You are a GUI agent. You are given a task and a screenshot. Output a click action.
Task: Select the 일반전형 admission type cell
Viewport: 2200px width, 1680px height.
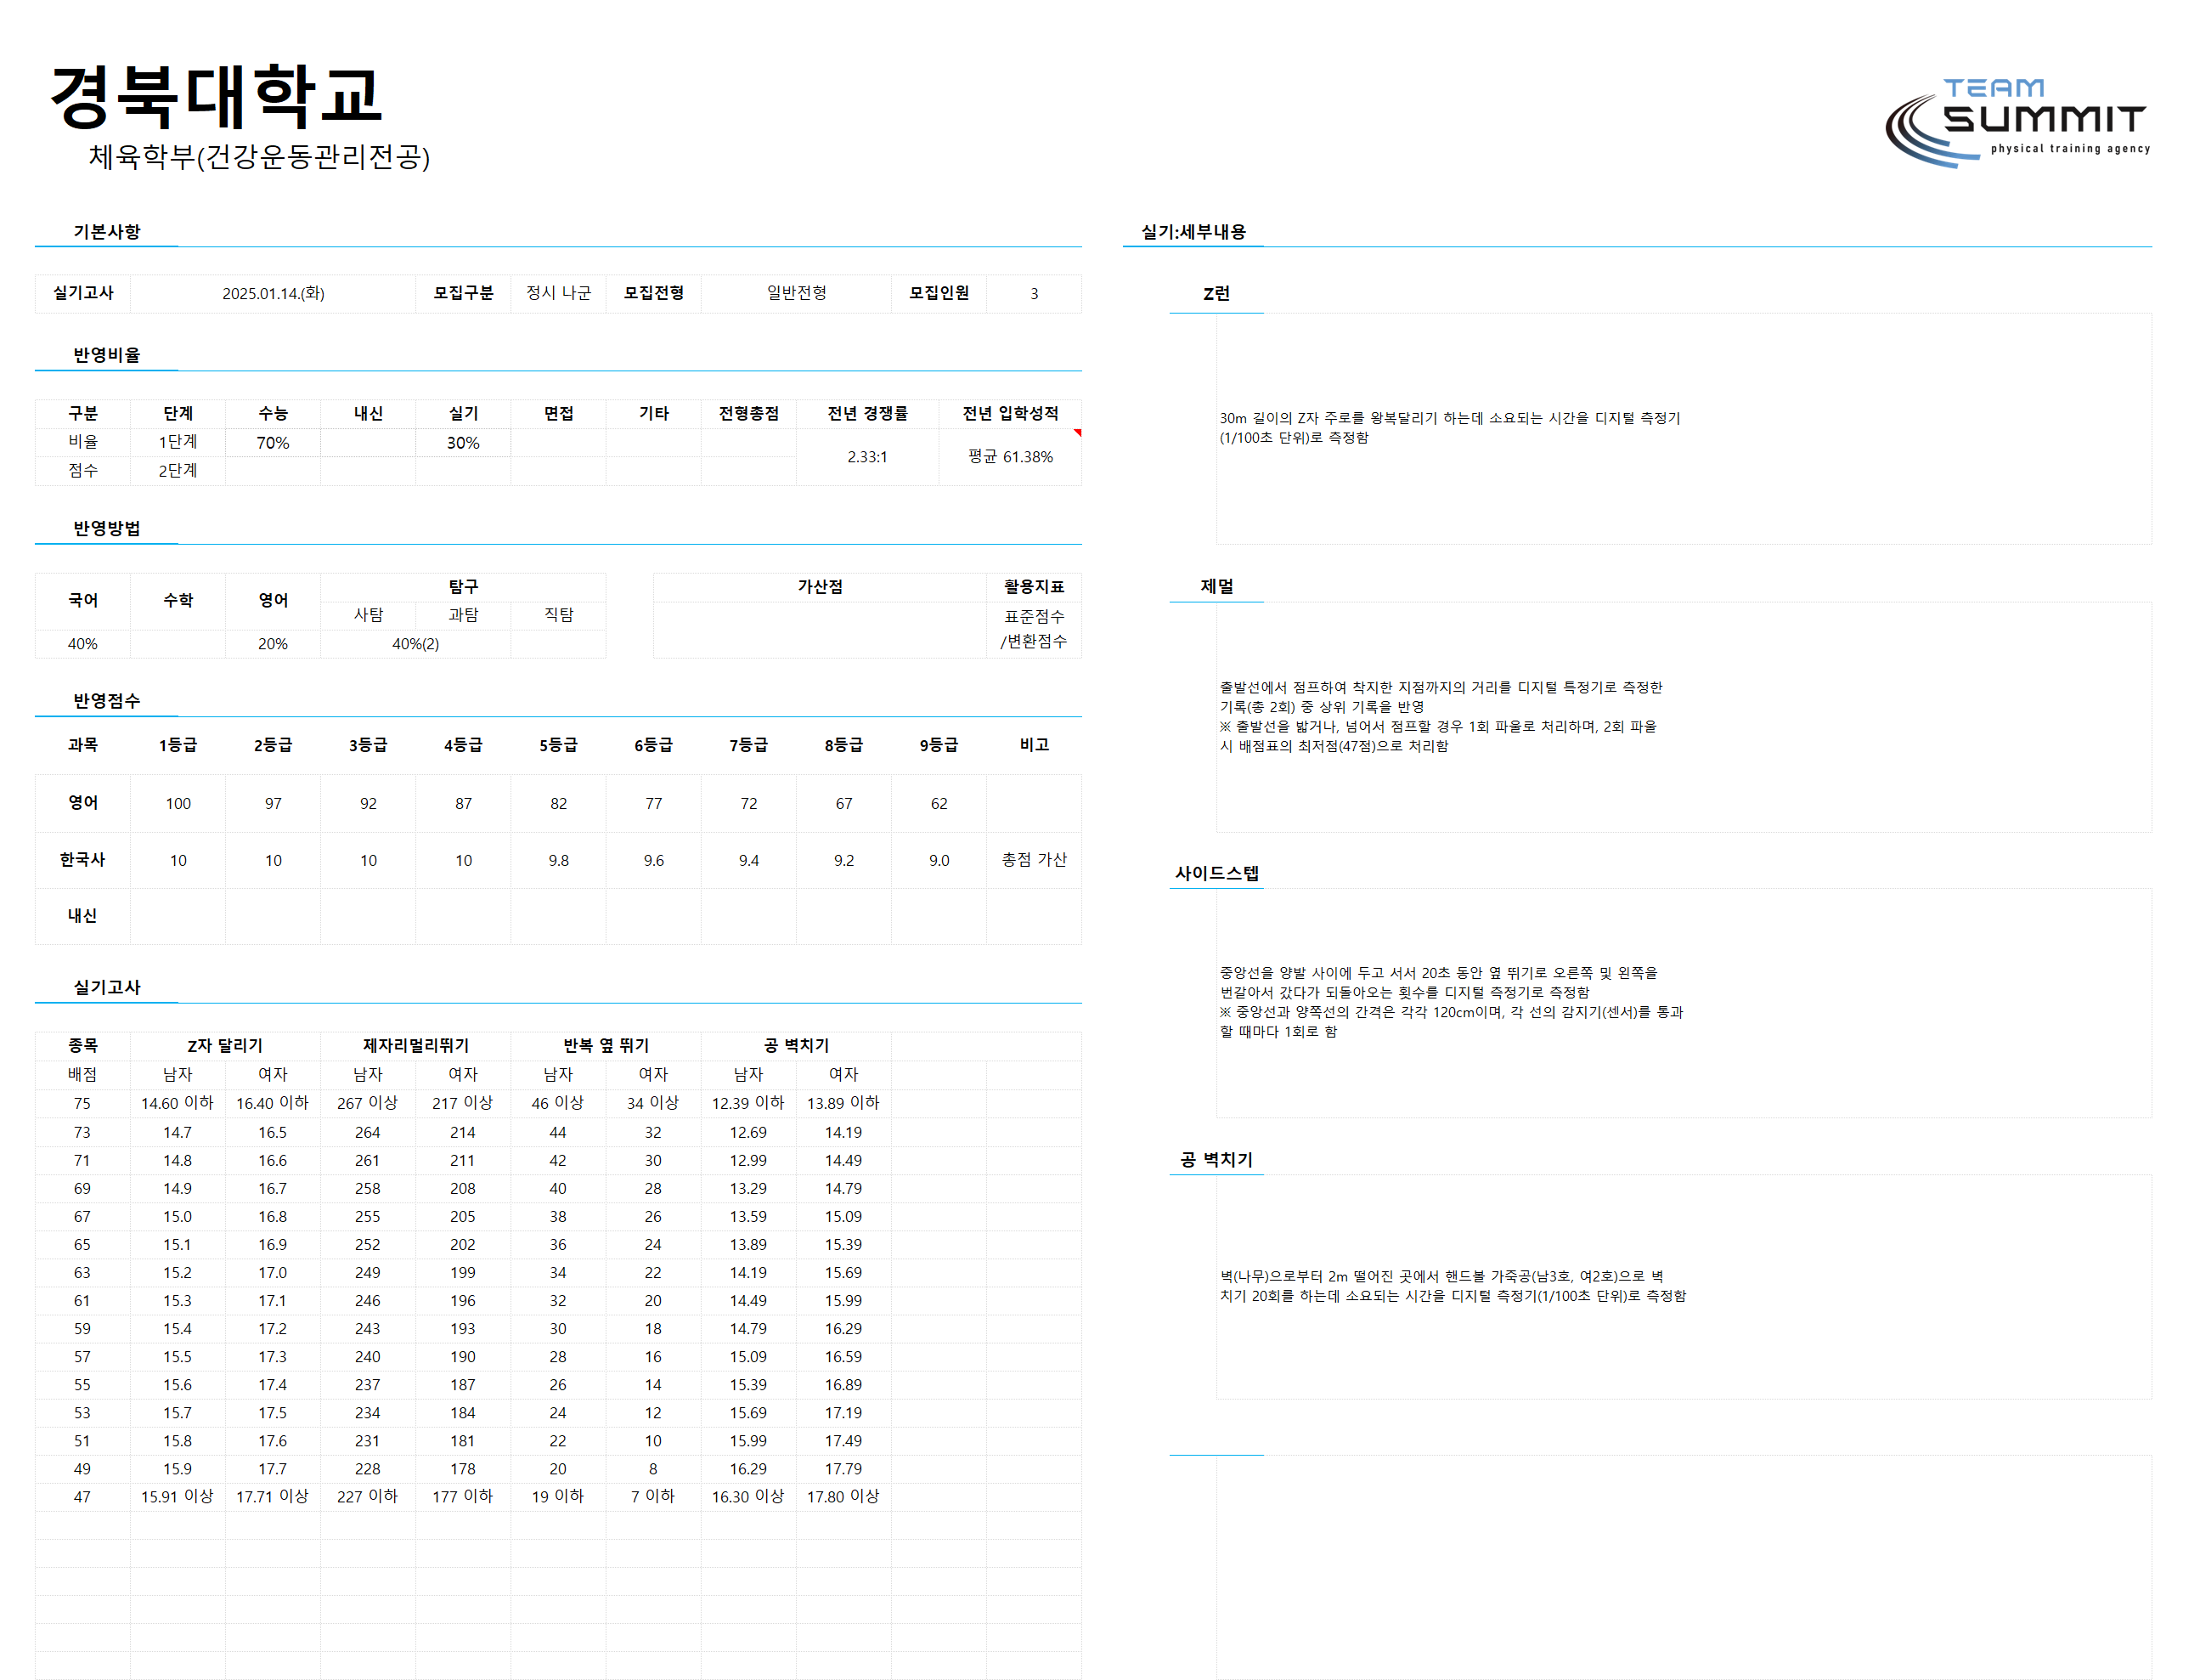click(x=796, y=293)
